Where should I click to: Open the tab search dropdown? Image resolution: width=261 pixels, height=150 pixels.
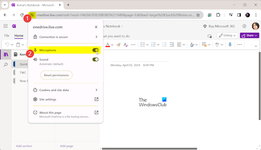pos(4,5)
